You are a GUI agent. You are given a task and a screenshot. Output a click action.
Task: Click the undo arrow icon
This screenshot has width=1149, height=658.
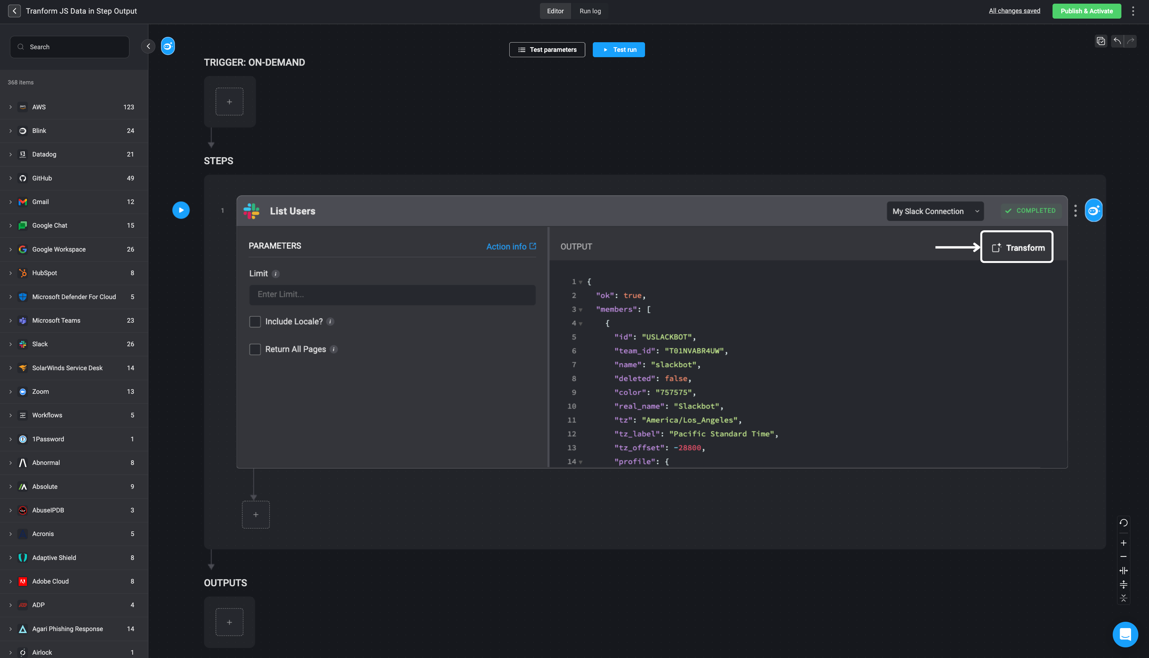coord(1117,41)
